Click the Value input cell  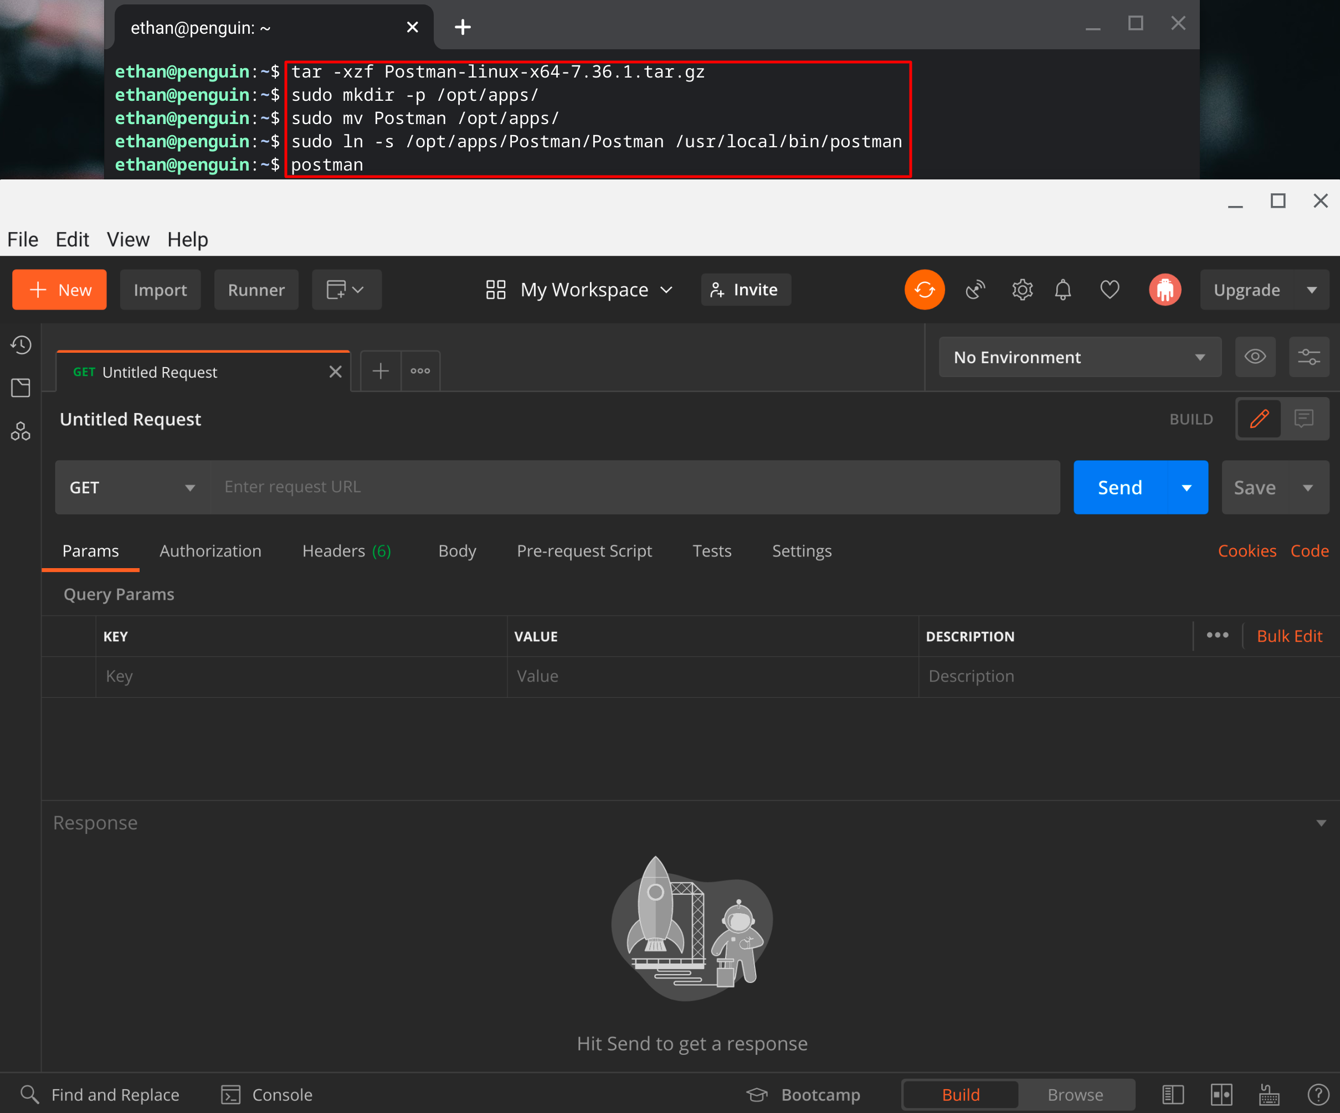pyautogui.click(x=713, y=676)
